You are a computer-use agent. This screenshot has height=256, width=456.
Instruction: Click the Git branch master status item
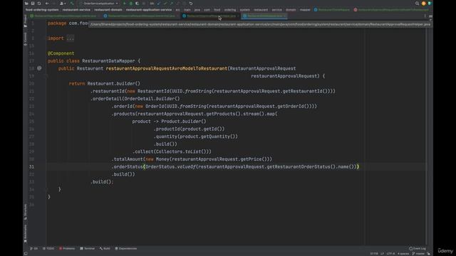tap(418, 254)
